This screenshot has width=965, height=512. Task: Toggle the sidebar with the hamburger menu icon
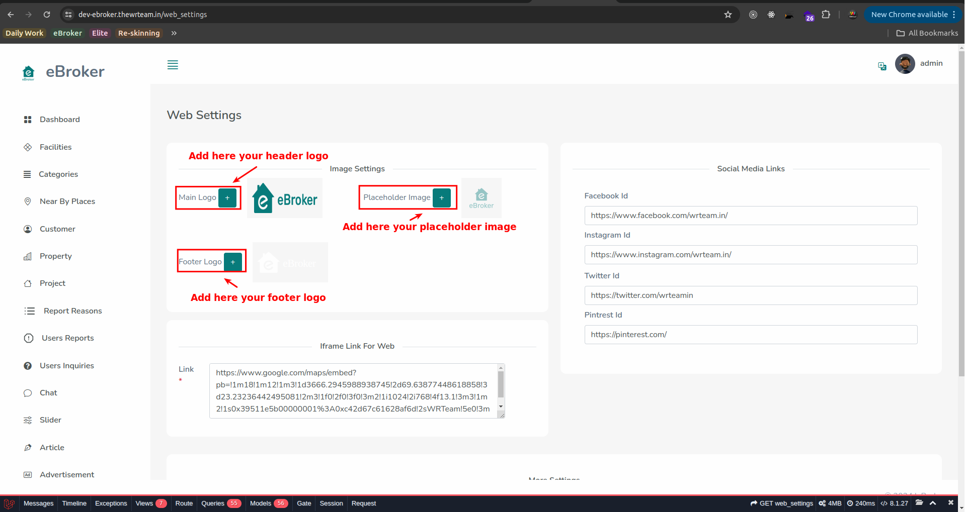(x=173, y=65)
